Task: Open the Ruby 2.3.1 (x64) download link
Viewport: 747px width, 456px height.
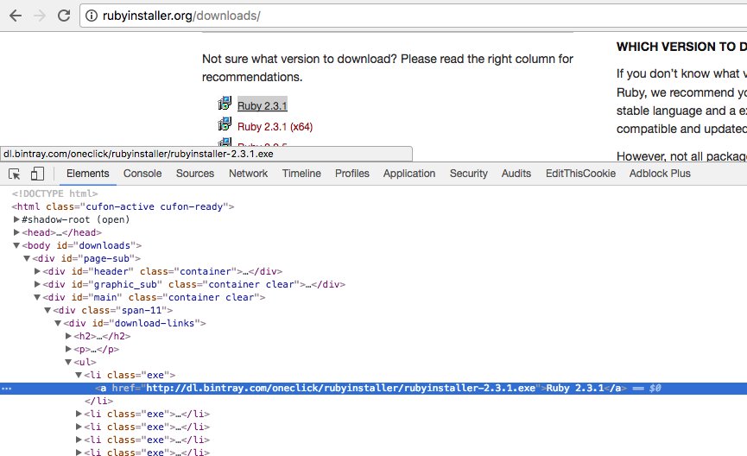Action: (x=275, y=127)
